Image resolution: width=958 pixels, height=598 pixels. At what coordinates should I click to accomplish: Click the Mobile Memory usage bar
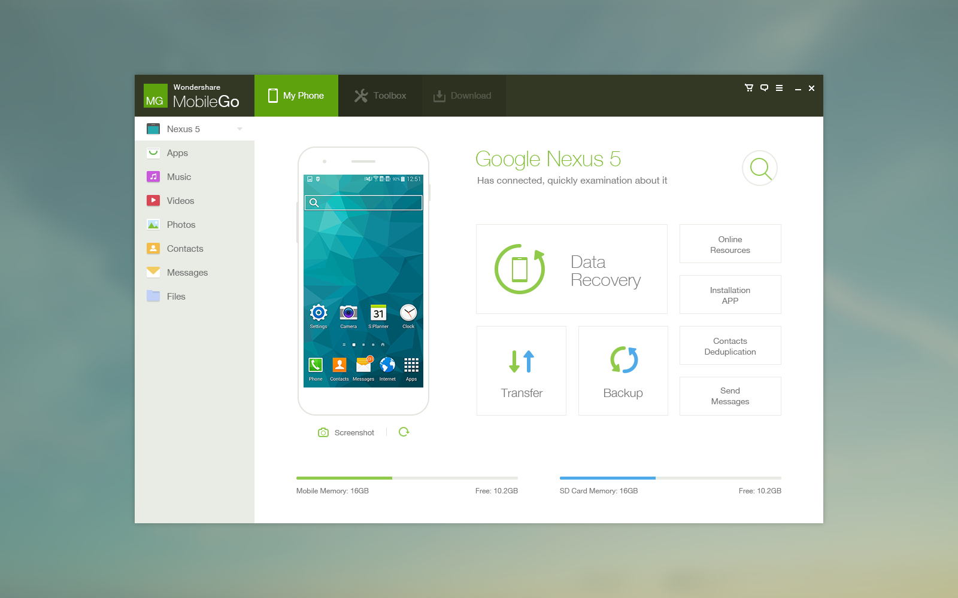pos(407,478)
